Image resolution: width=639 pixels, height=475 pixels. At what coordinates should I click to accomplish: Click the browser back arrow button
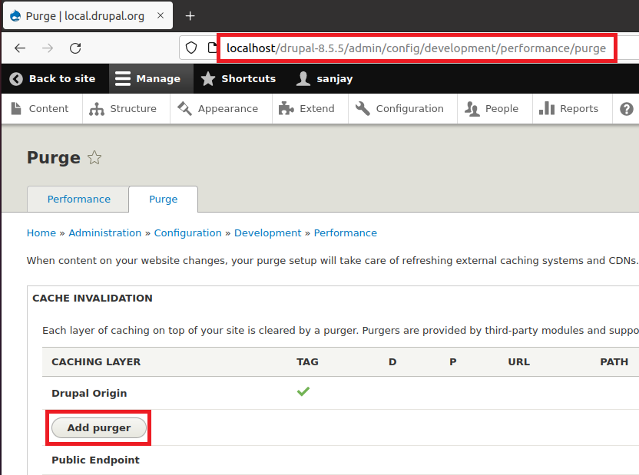pyautogui.click(x=20, y=48)
